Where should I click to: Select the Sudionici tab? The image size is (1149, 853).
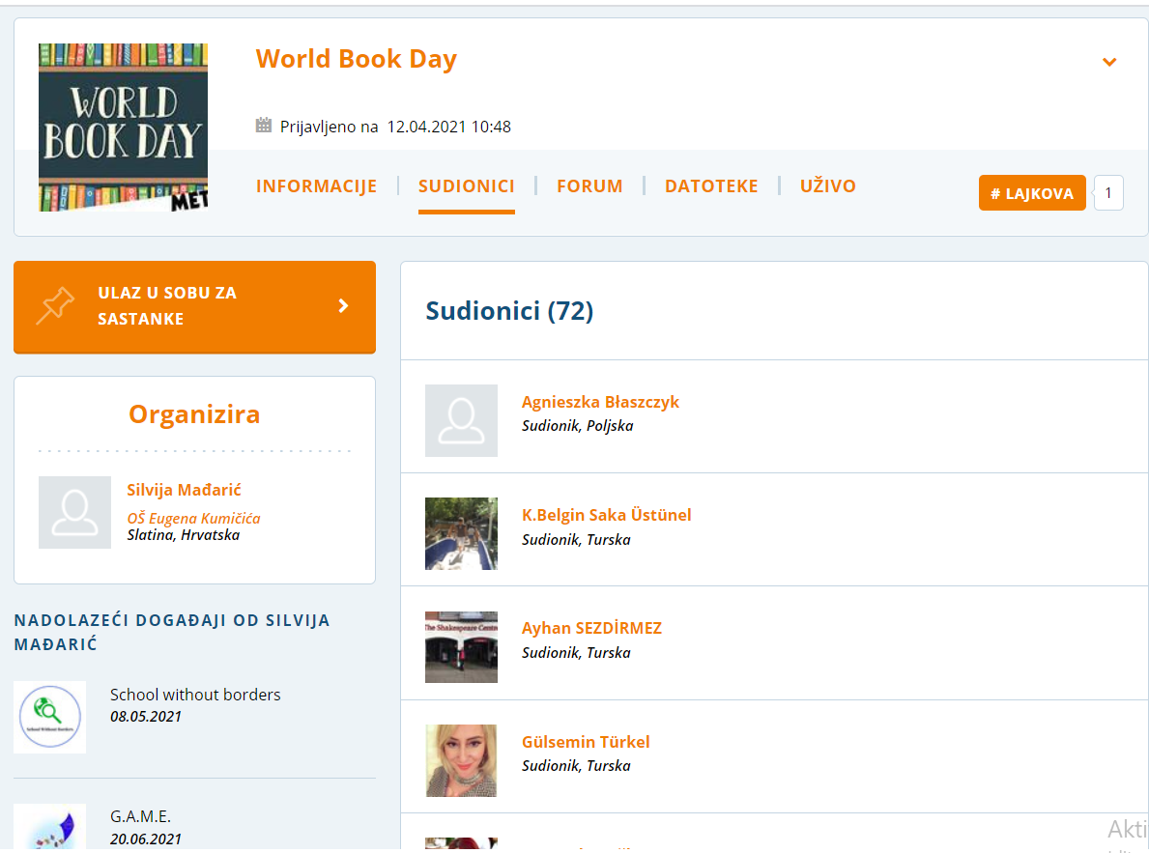click(467, 186)
